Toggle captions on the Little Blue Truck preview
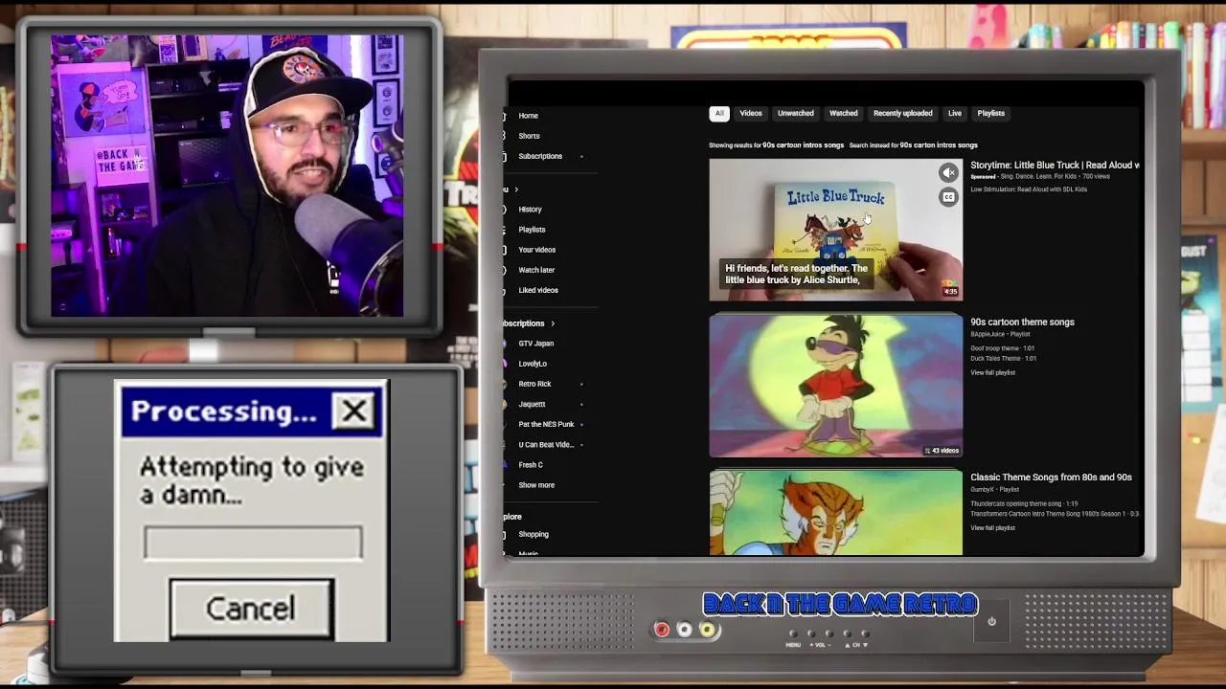This screenshot has height=689, width=1226. [x=948, y=197]
